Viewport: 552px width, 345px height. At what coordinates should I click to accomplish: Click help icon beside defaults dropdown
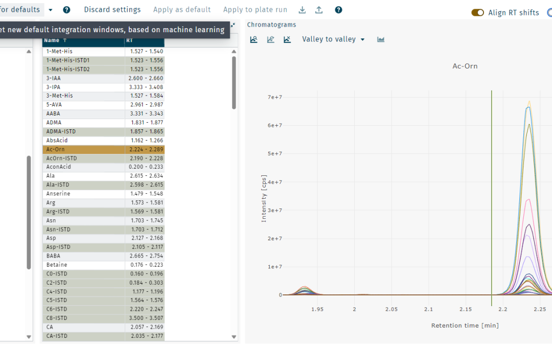click(x=66, y=10)
